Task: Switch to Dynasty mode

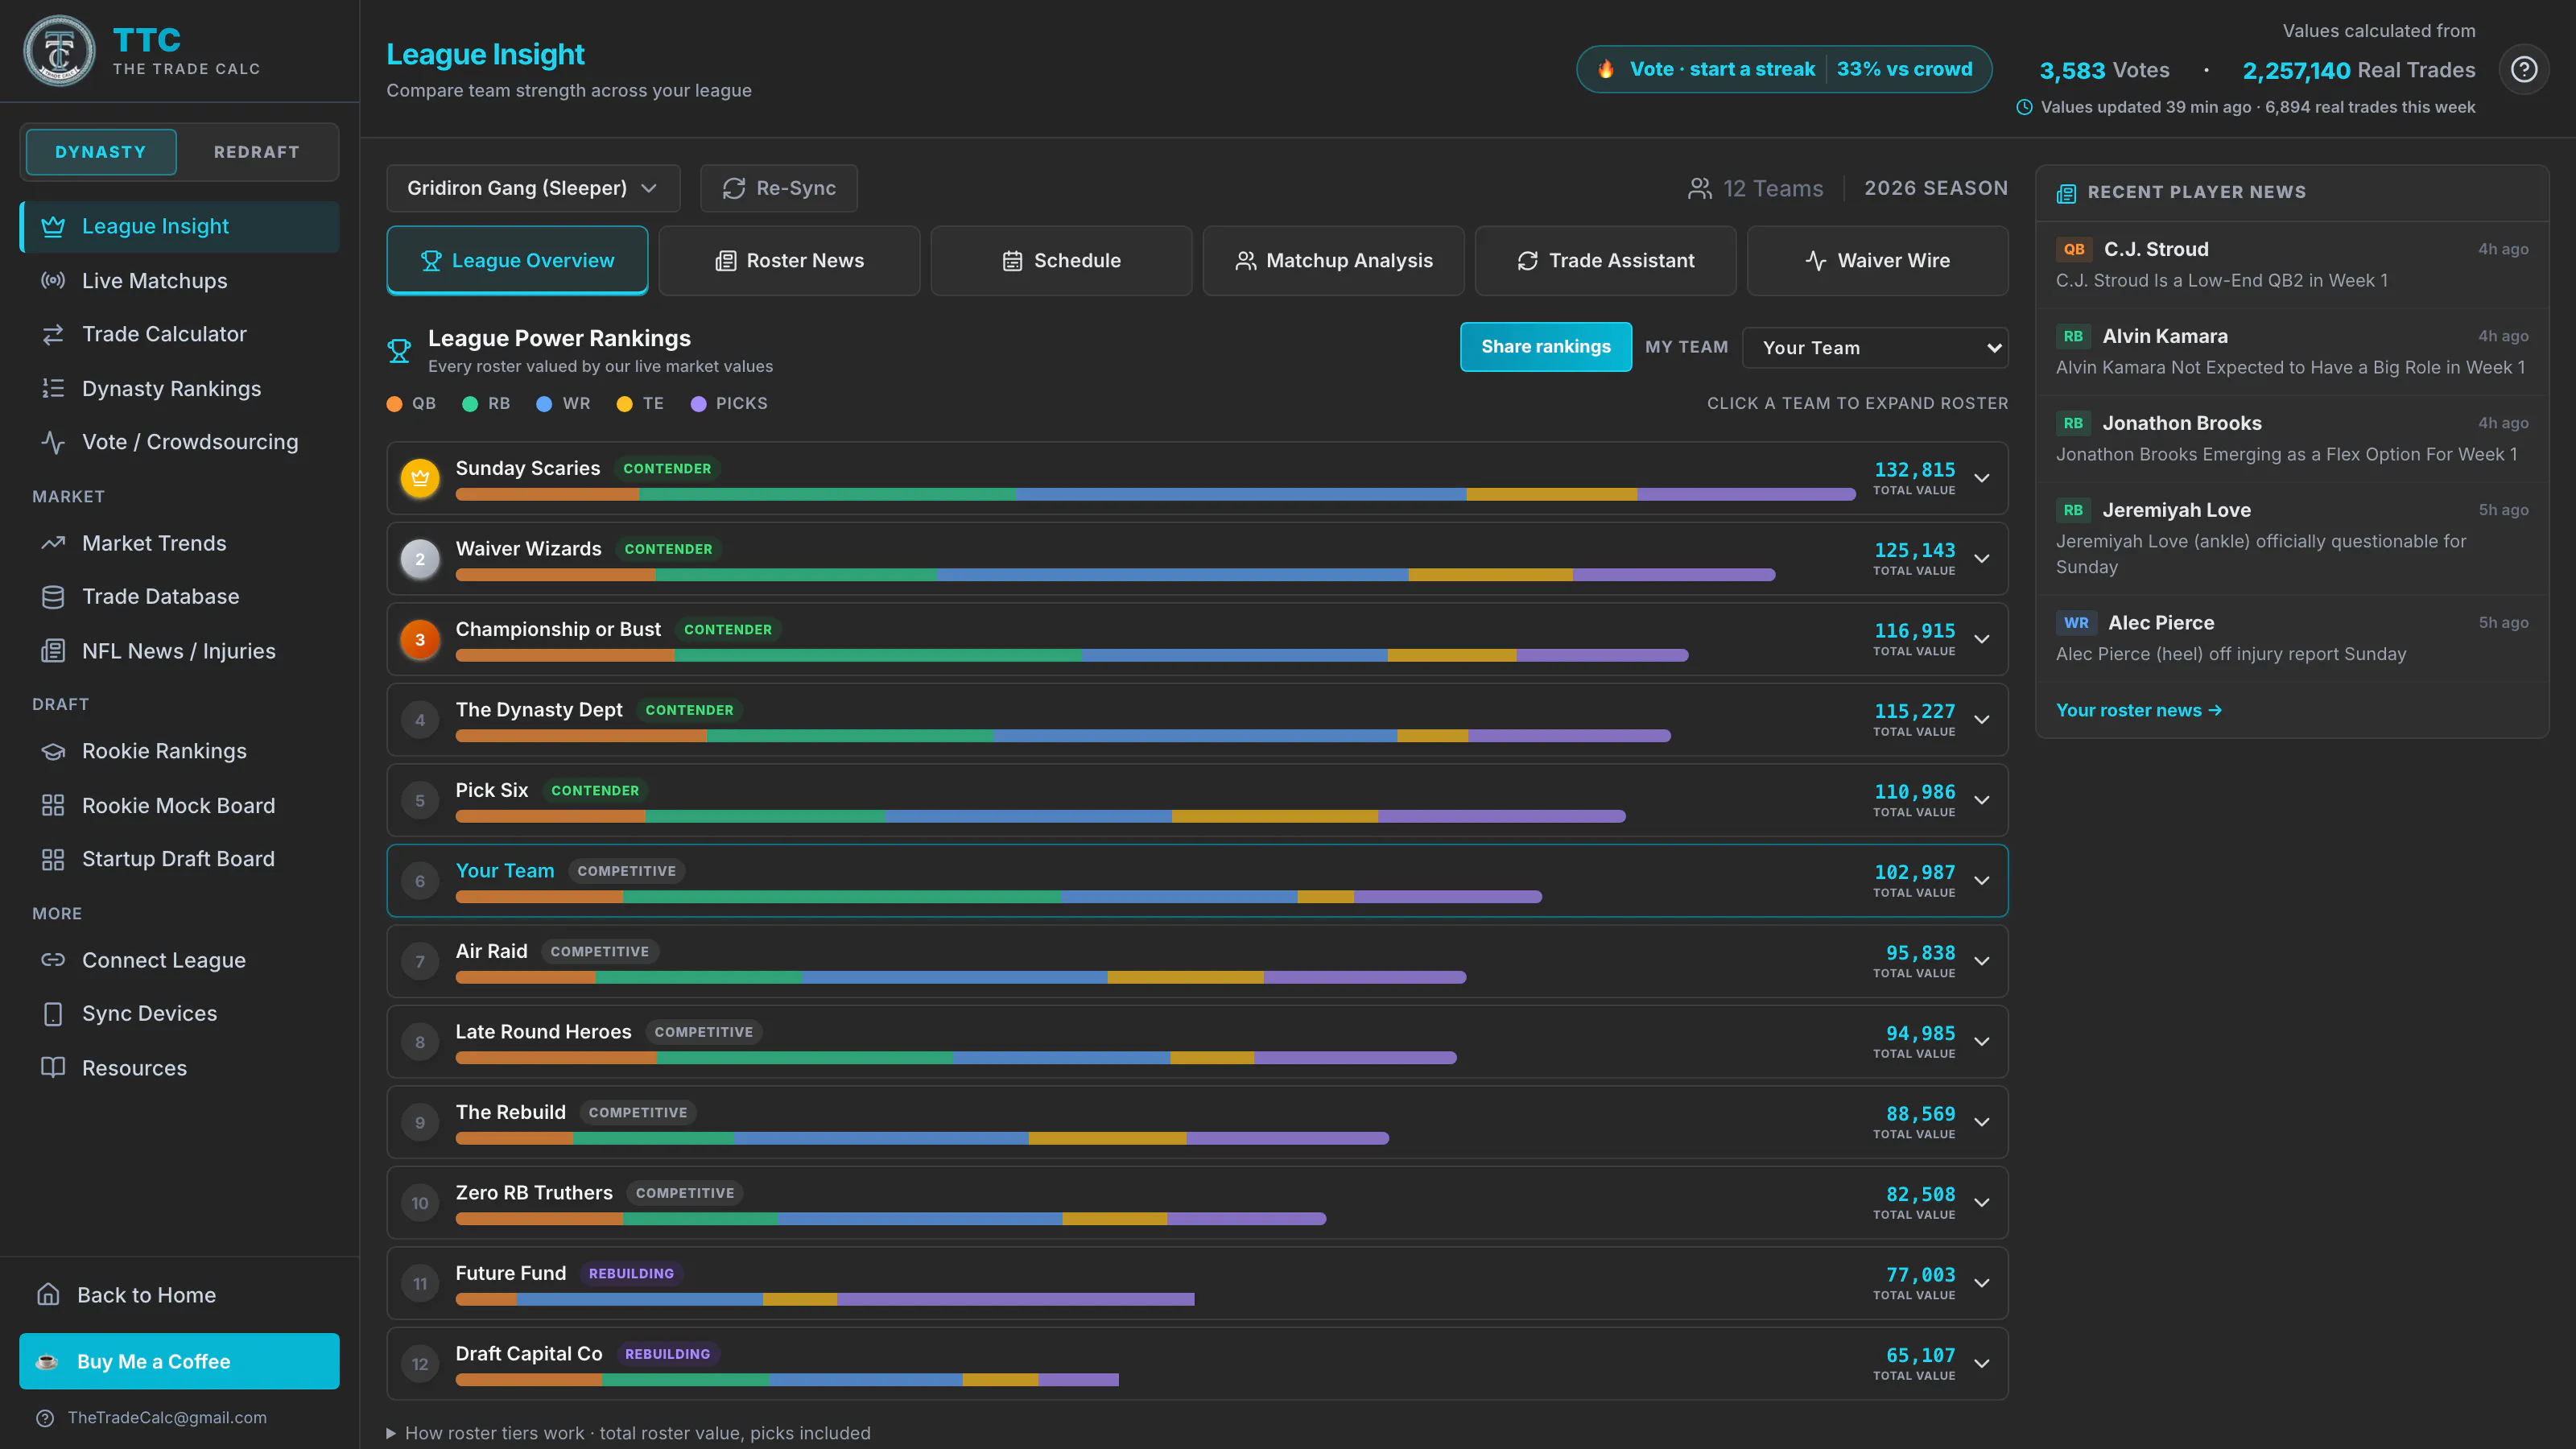Action: pyautogui.click(x=101, y=152)
